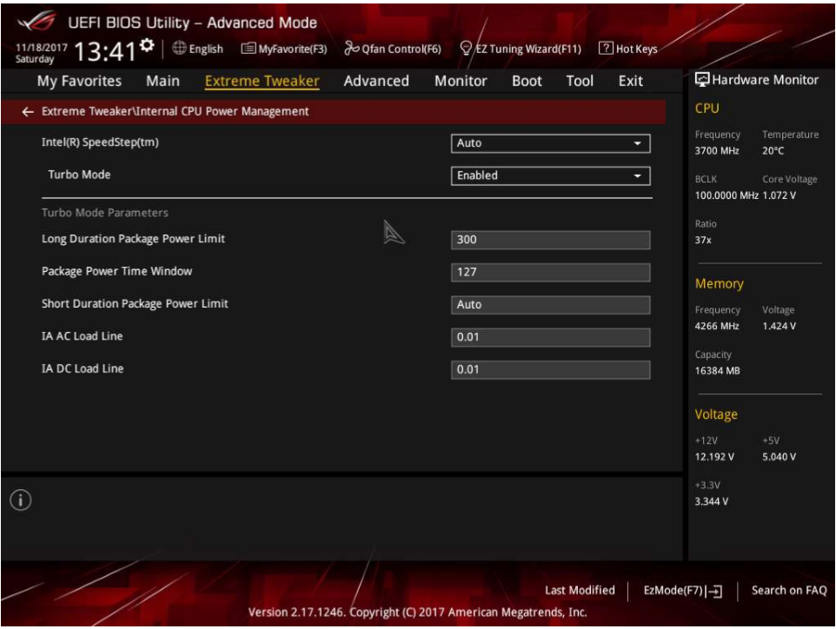Click the Hot Keys question mark icon
The width and height of the screenshot is (836, 629).
606,48
